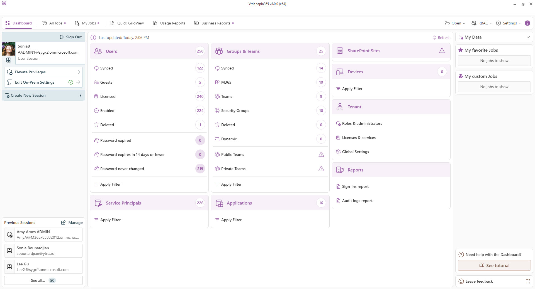Click the SharePoint Sites warning triangle icon
Screen dimensions: 535x289
(442, 51)
